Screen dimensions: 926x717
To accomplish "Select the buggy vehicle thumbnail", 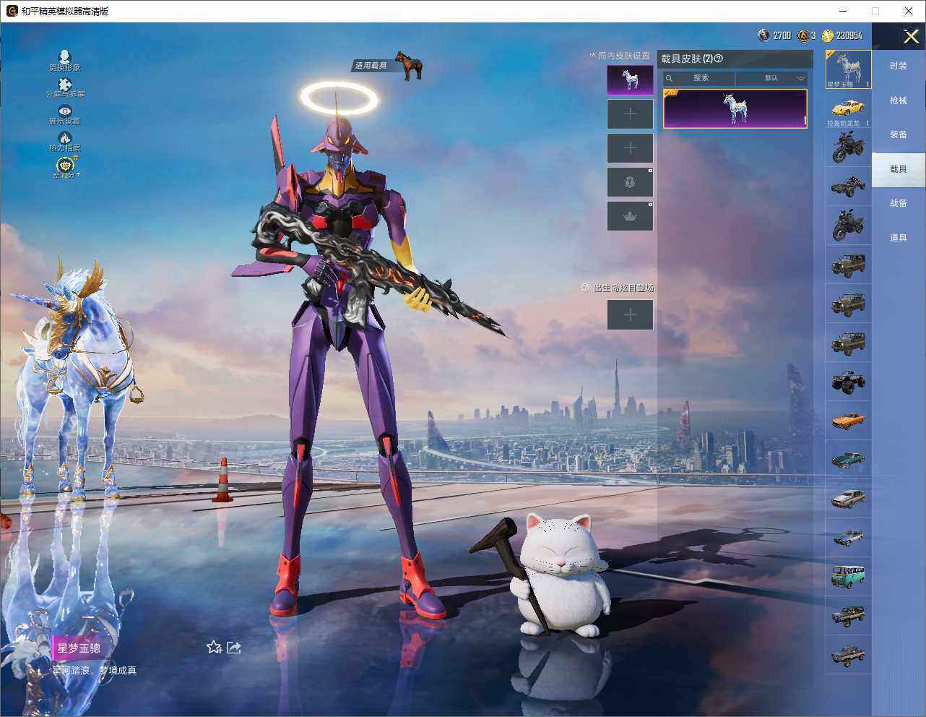I will [x=849, y=186].
